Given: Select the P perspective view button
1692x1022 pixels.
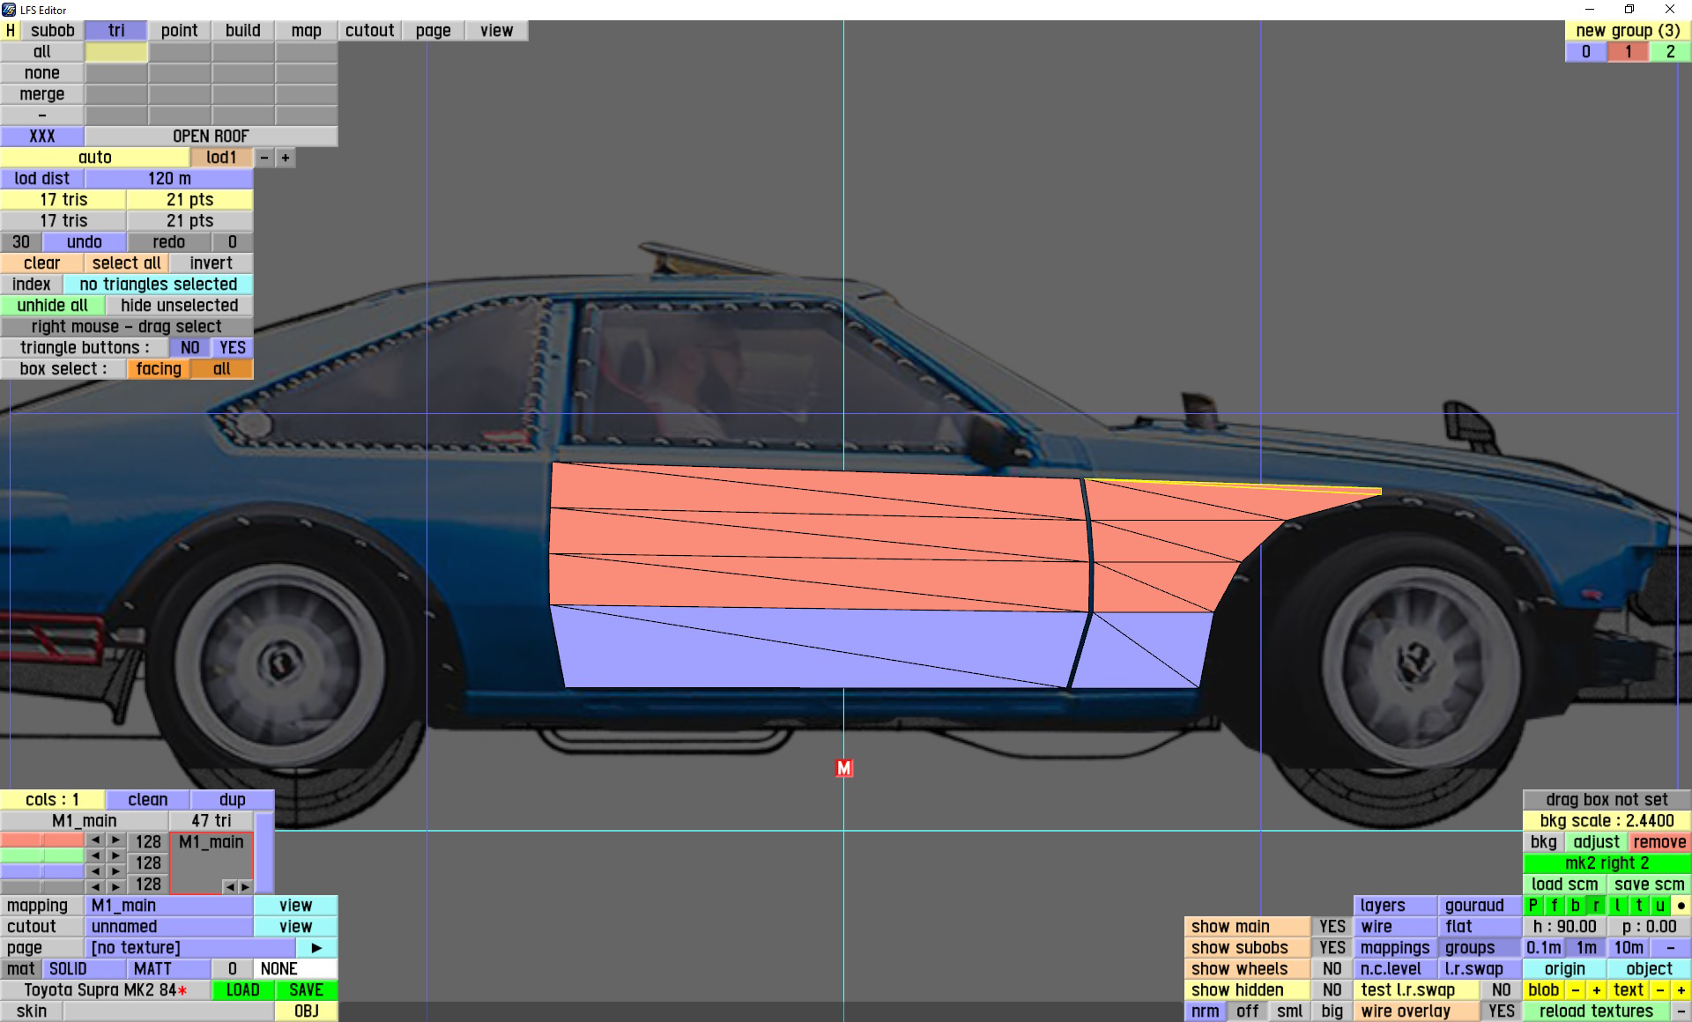Looking at the screenshot, I should click(1532, 906).
